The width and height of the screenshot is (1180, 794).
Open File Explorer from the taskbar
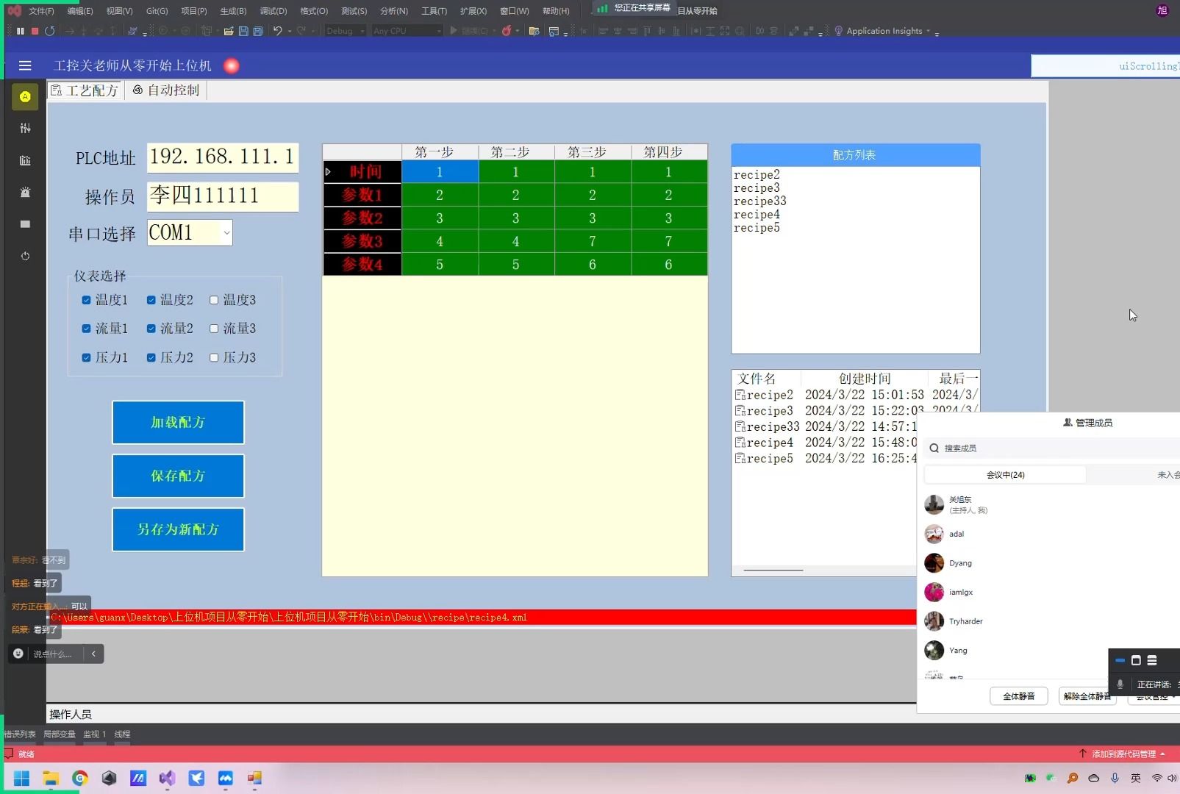click(x=51, y=778)
